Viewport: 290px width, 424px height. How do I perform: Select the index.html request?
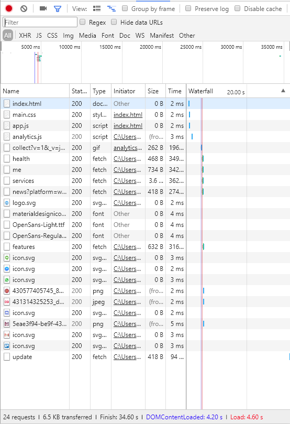(145, 104)
